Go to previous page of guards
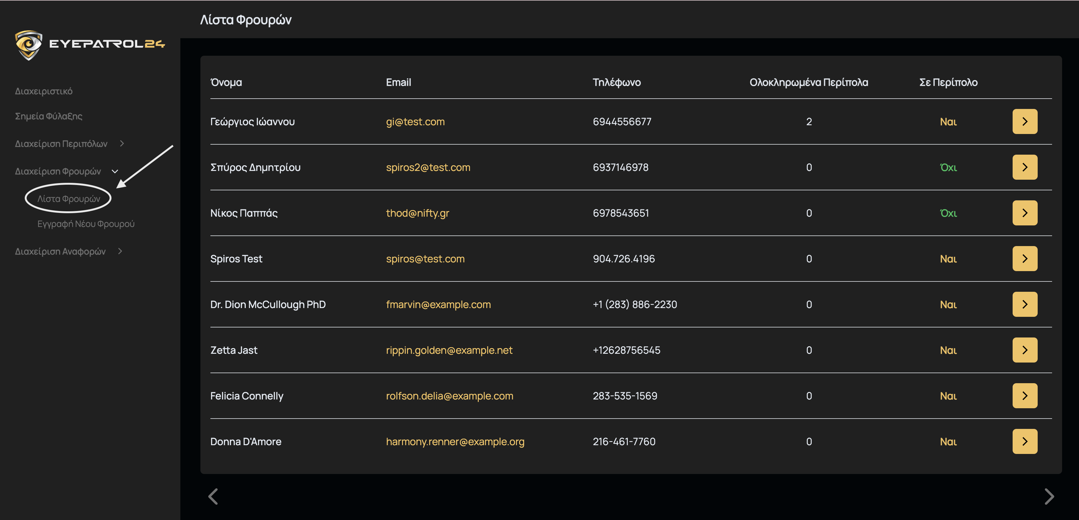This screenshot has width=1079, height=520. coord(213,497)
